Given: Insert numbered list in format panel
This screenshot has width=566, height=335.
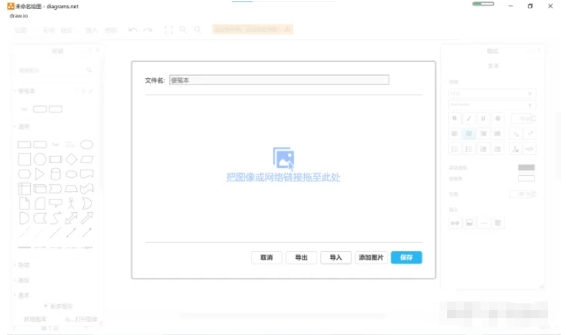Looking at the screenshot, I should [x=454, y=149].
